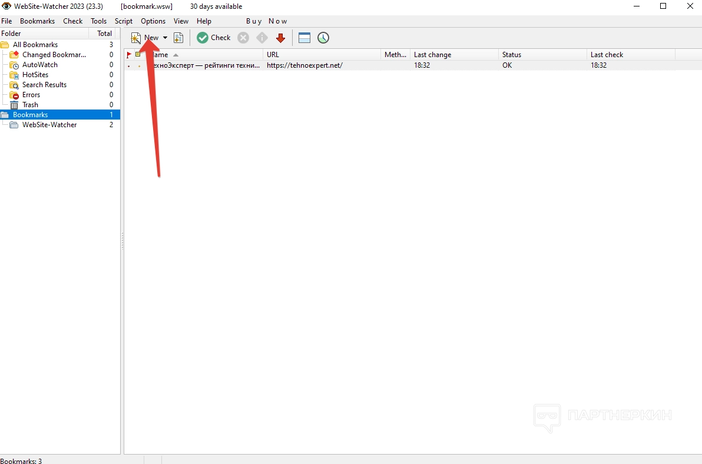702x464 pixels.
Task: Open the AutoWatch clock toolbar icon
Action: click(x=323, y=38)
